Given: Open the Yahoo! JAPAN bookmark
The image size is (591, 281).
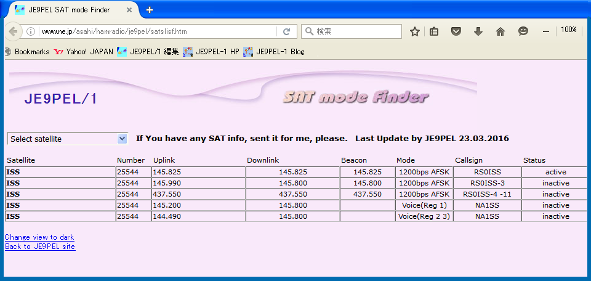Looking at the screenshot, I should pos(83,52).
